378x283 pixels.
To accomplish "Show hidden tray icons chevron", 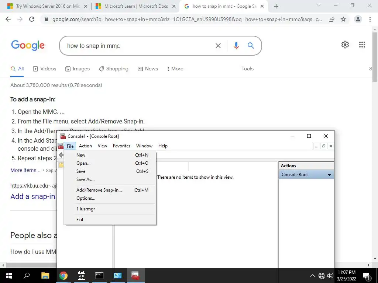I will pos(312,276).
